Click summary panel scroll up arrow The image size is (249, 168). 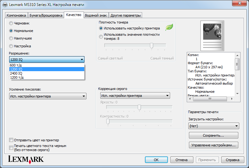[x=237, y=55]
